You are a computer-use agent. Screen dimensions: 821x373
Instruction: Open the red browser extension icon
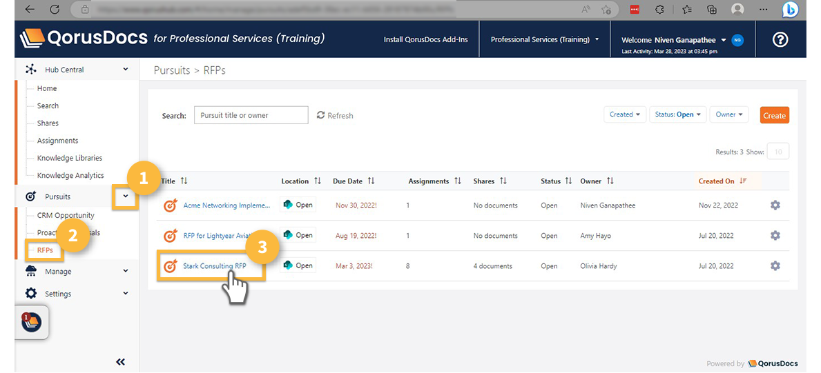coord(635,10)
